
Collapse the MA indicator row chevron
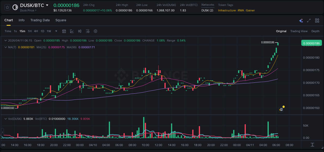(5, 47)
